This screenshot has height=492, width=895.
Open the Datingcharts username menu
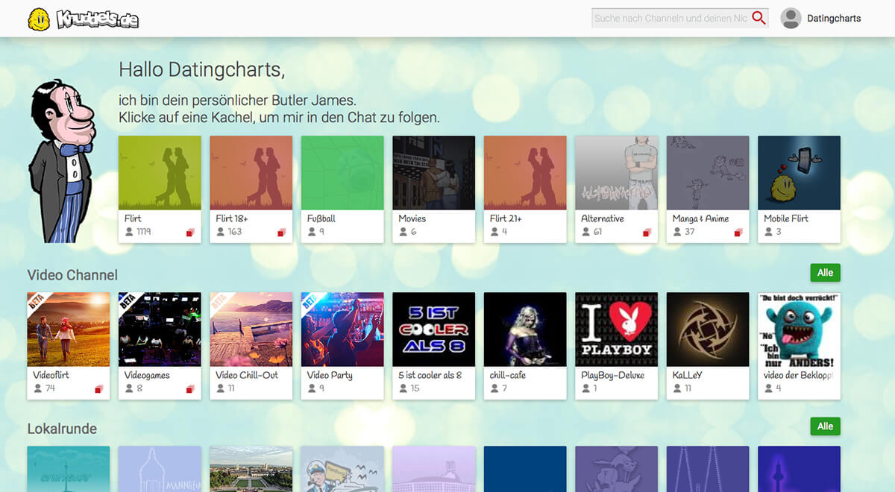(x=834, y=19)
